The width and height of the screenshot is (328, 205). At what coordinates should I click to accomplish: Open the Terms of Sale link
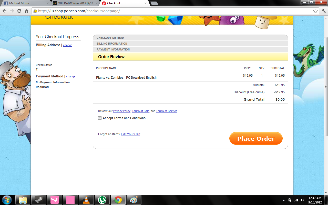140,111
